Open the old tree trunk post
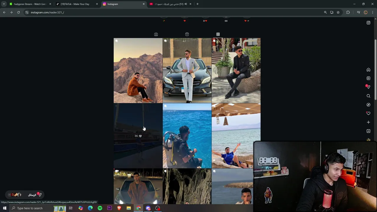 (187, 186)
